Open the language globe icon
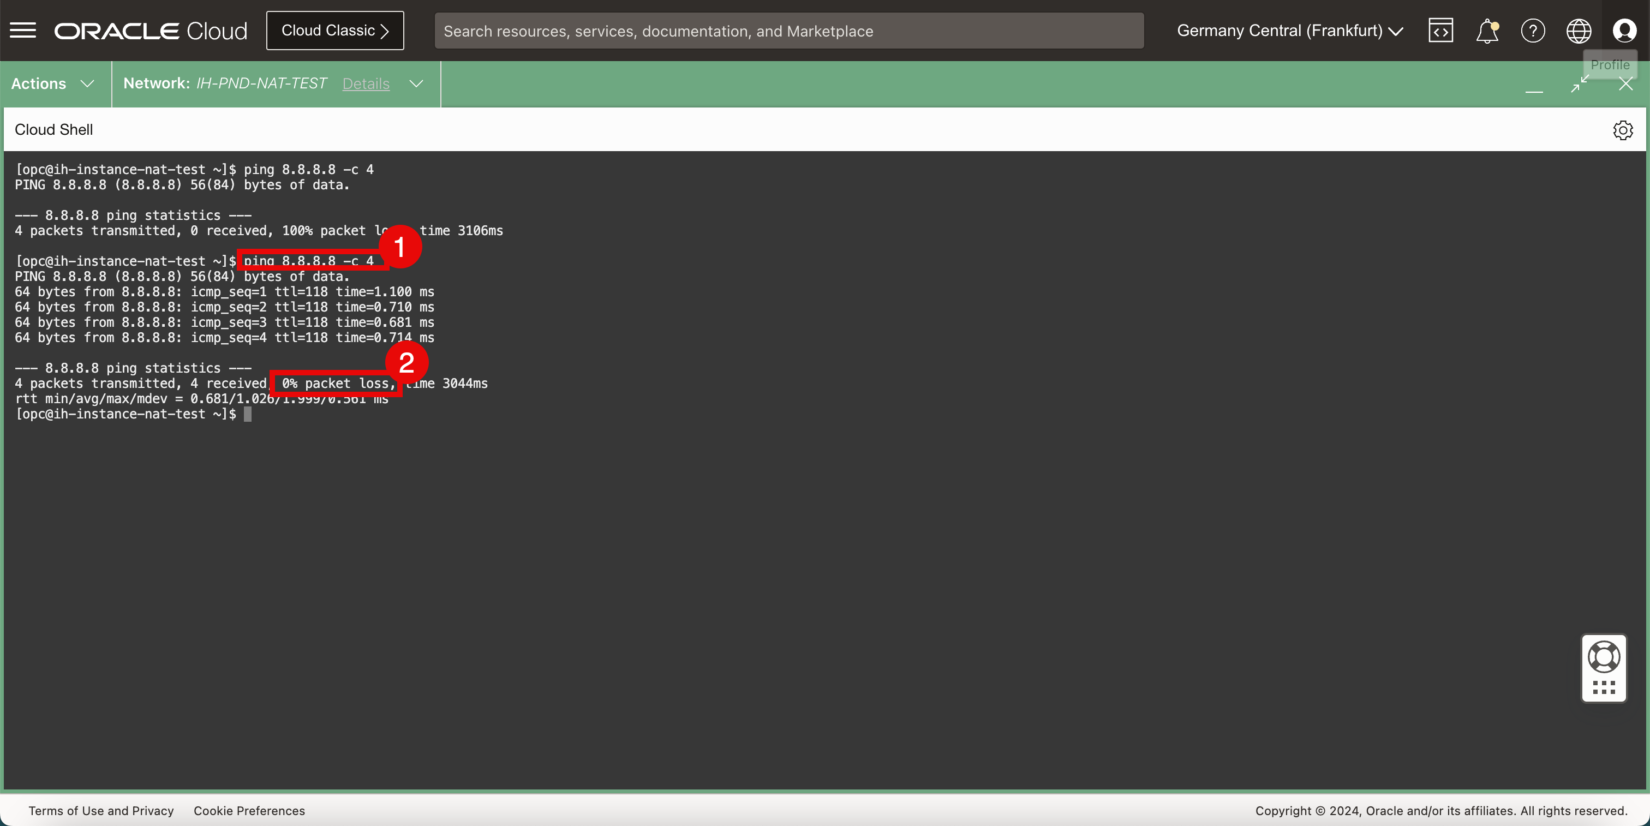 [1579, 30]
